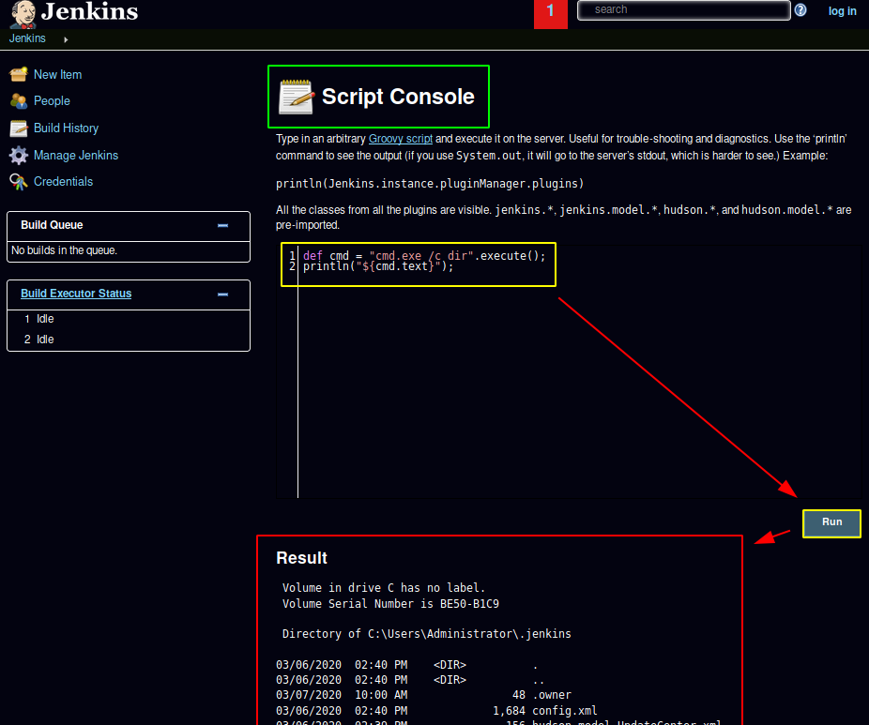Click the Credentials keys icon
Screen dimensions: 869x725
[x=18, y=182]
